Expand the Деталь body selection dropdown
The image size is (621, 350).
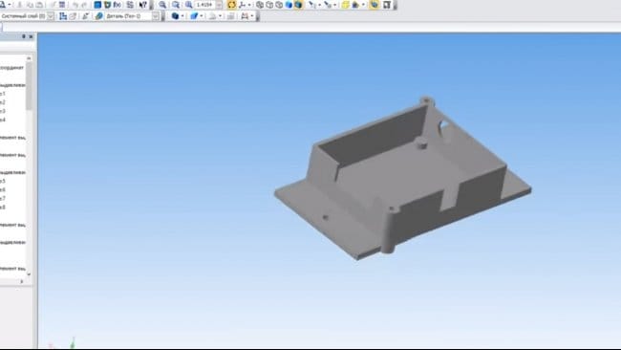(x=156, y=16)
